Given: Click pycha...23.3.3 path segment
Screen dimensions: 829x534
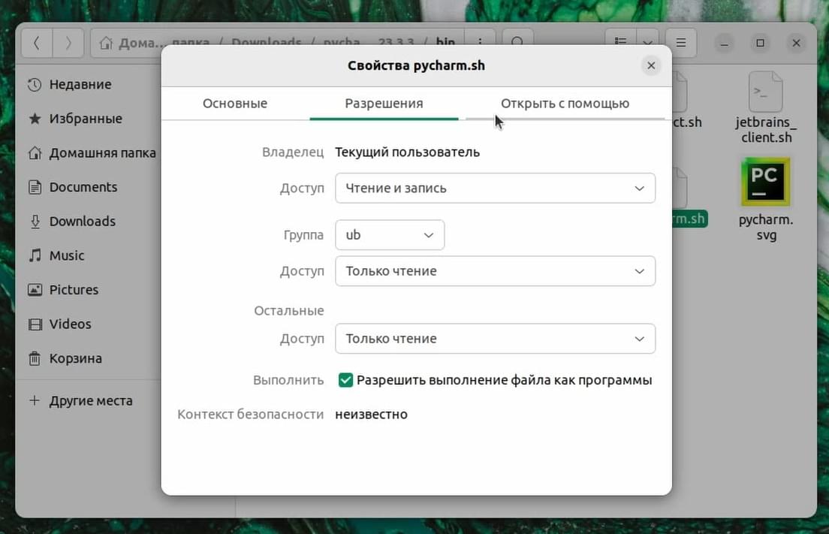Looking at the screenshot, I should [369, 43].
